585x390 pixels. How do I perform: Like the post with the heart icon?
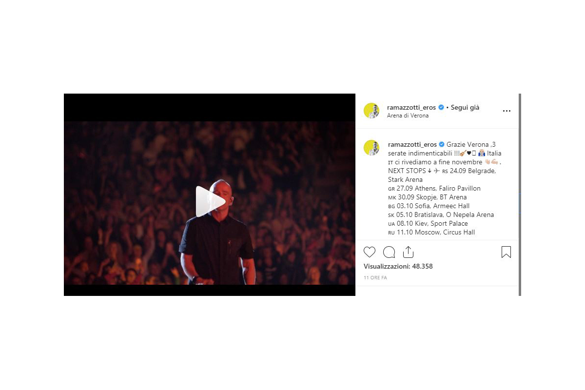(x=370, y=252)
